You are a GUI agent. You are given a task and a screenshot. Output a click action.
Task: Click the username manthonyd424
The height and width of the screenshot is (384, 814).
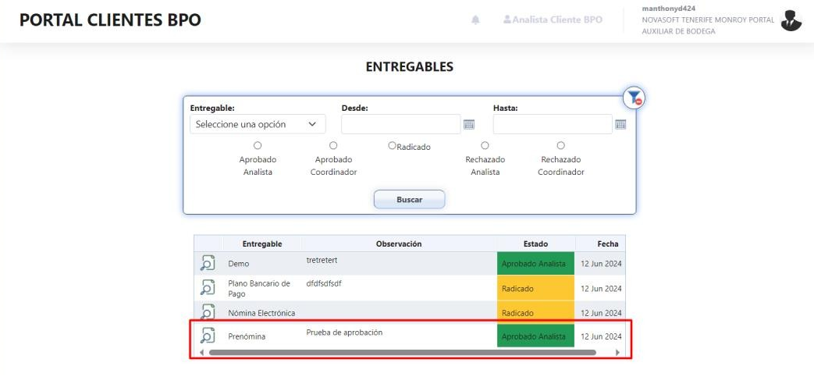(669, 9)
